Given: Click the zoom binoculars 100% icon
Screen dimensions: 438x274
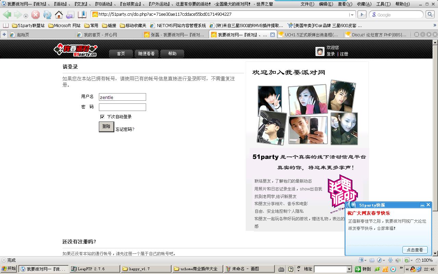Looking at the screenshot, I should (424, 260).
